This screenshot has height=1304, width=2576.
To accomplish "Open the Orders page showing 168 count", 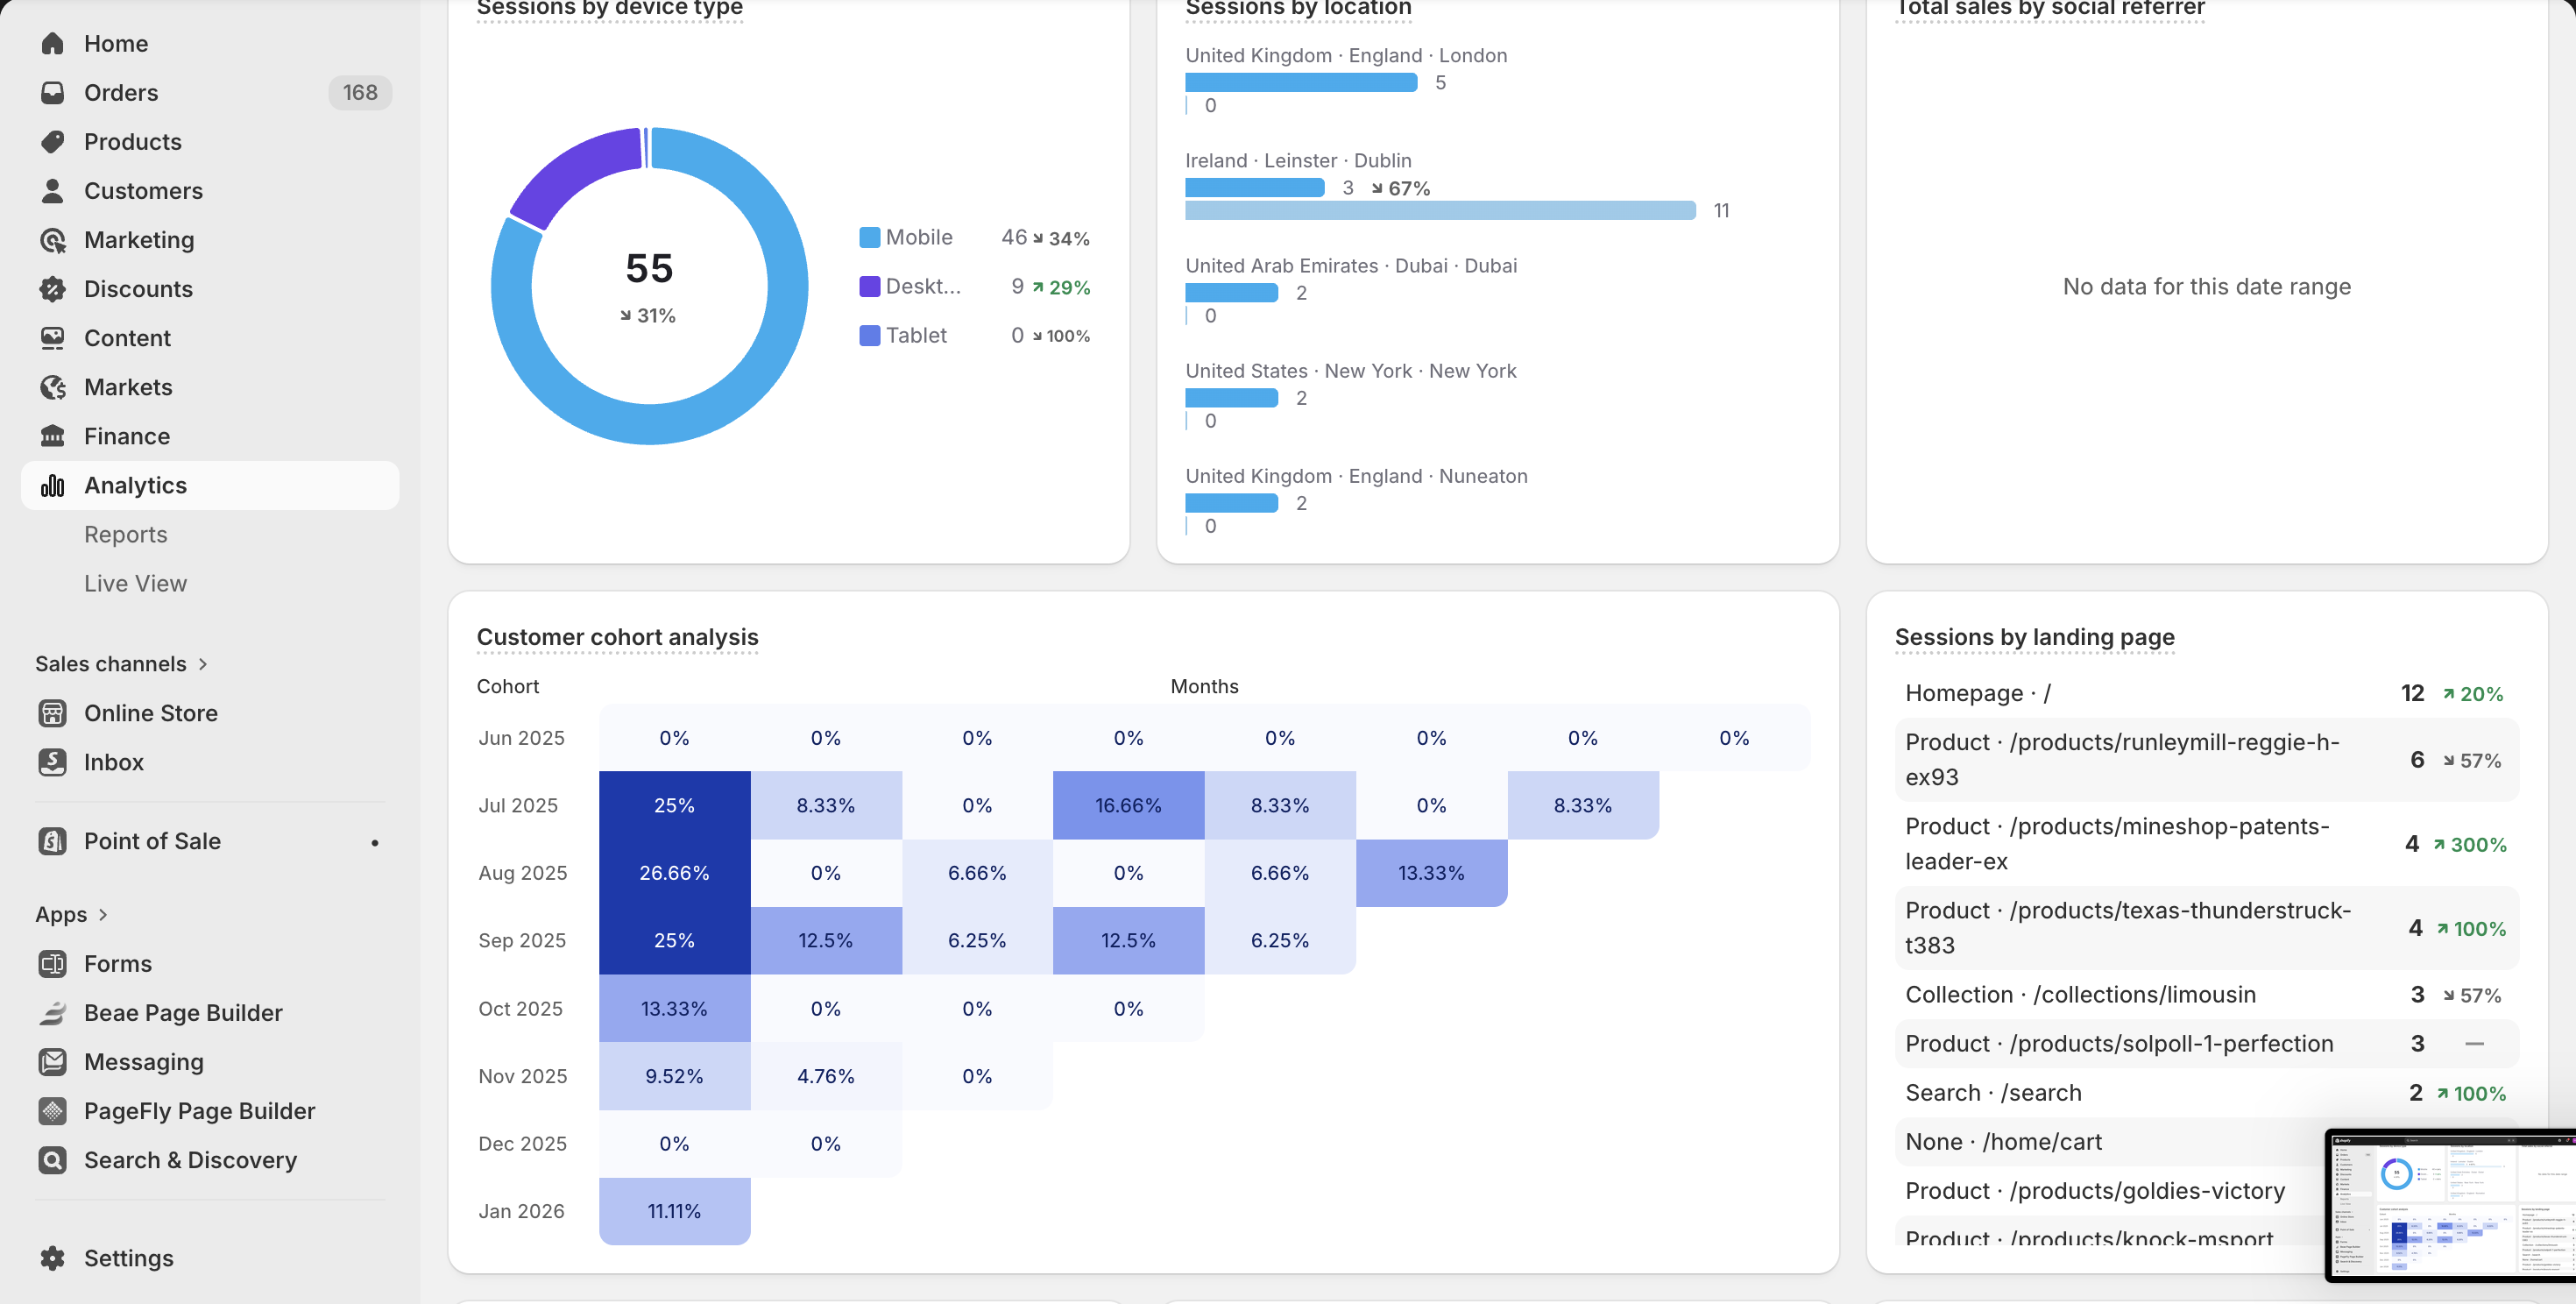I will [120, 92].
